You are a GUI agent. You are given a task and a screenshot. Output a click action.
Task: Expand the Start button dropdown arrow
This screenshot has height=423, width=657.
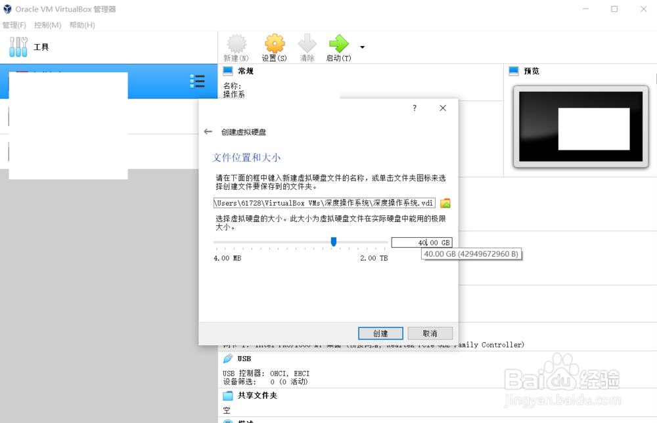coord(363,47)
